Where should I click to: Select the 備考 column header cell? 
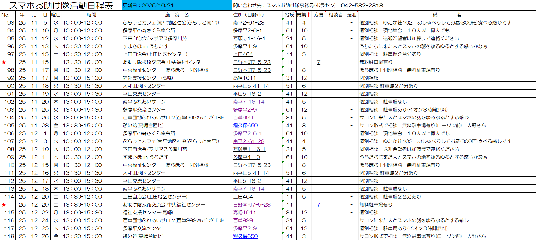point(447,15)
